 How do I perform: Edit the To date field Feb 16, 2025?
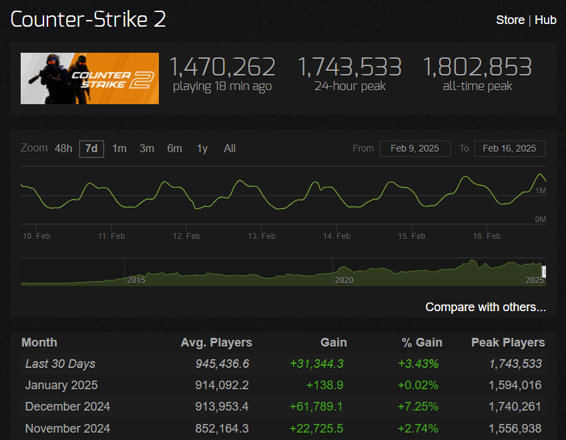click(509, 148)
